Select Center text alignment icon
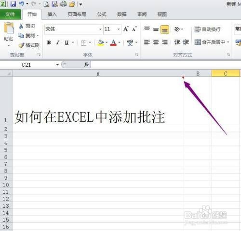241x231 pixels. [x=156, y=42]
